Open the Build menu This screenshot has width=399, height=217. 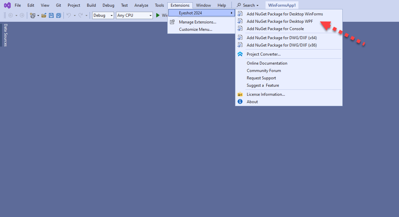click(91, 5)
